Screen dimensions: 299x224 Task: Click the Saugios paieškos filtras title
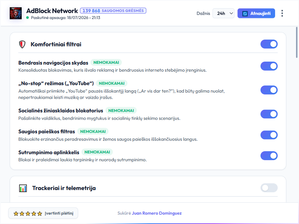click(x=46, y=132)
